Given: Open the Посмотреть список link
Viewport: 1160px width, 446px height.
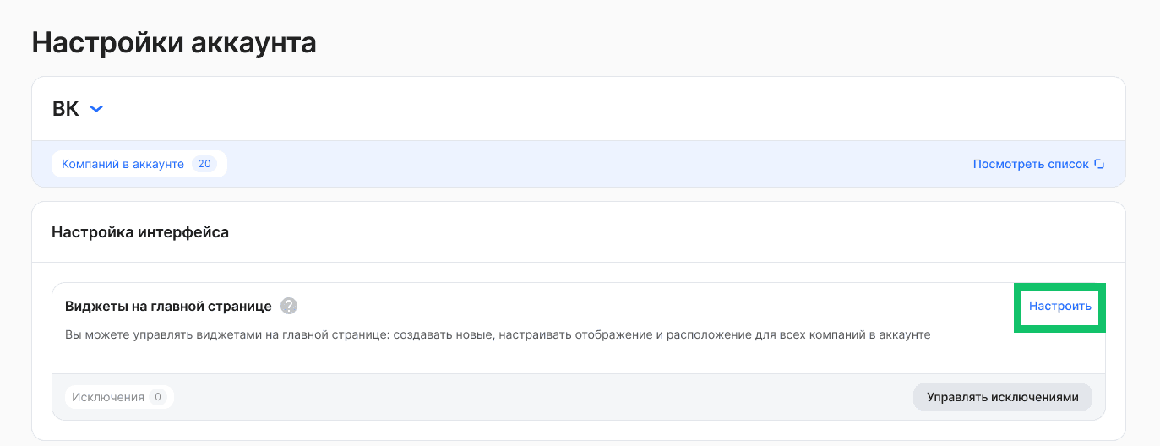Looking at the screenshot, I should tap(1038, 164).
